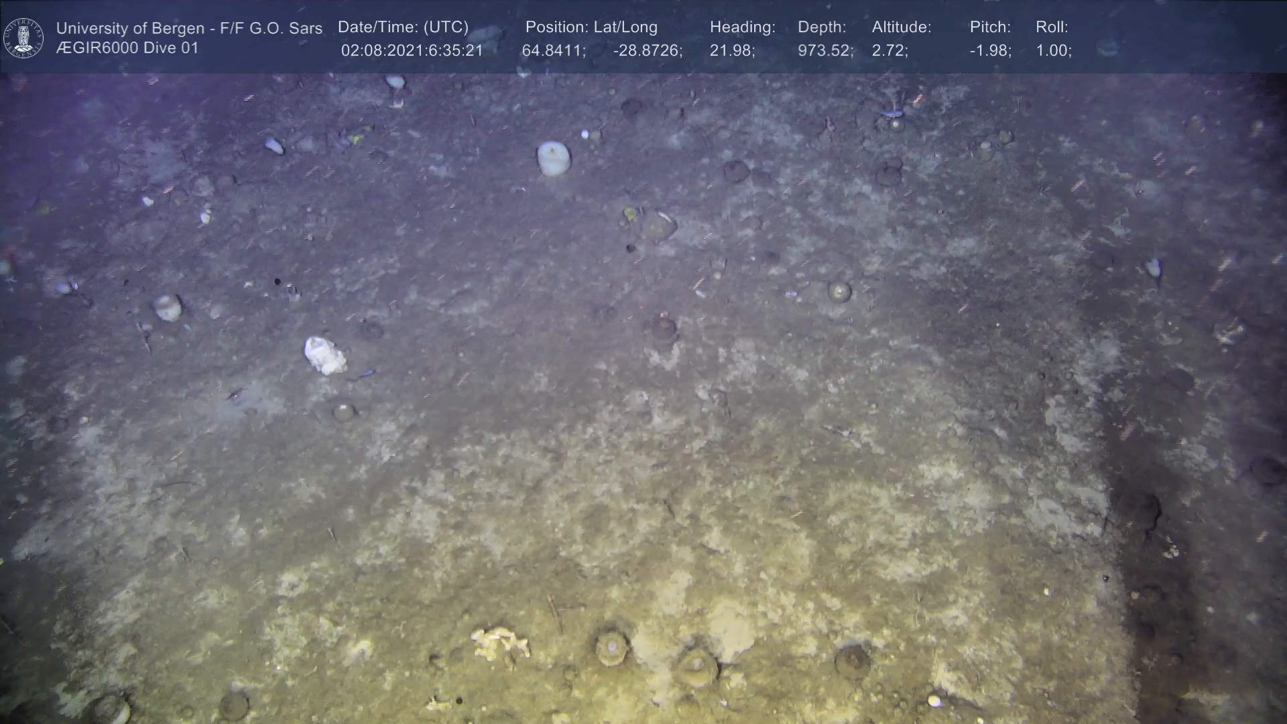
Task: Select the latitude value 64.8411
Action: [553, 51]
